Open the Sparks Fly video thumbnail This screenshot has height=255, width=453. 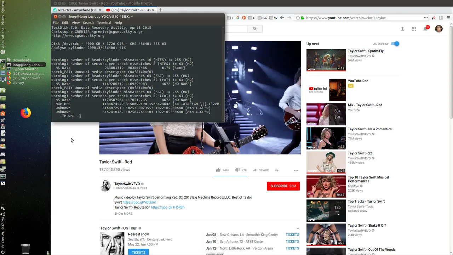point(326,60)
